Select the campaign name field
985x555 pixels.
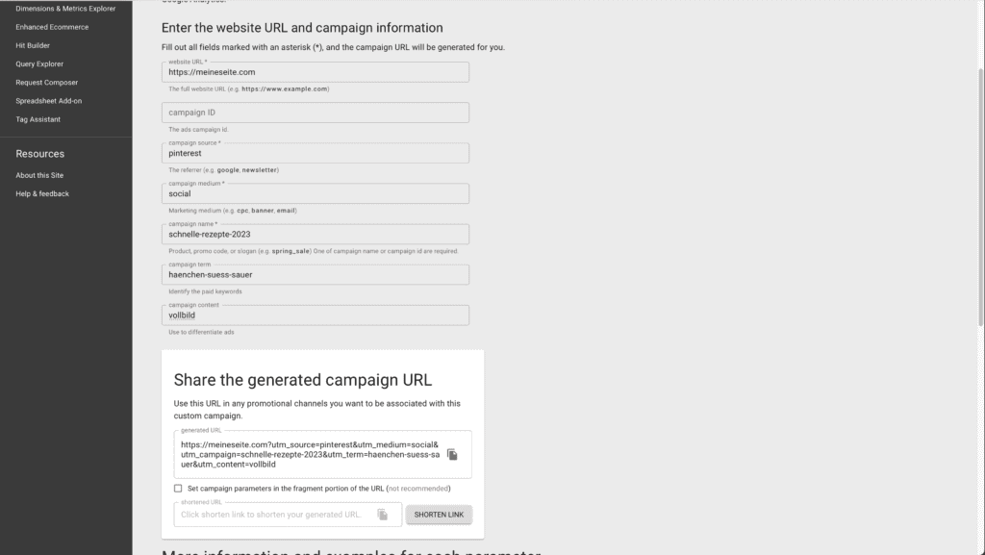(316, 234)
